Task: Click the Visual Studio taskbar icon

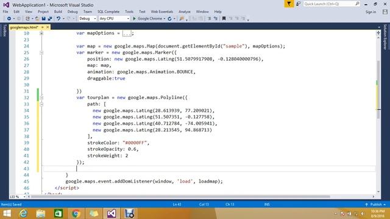Action: coord(112,214)
